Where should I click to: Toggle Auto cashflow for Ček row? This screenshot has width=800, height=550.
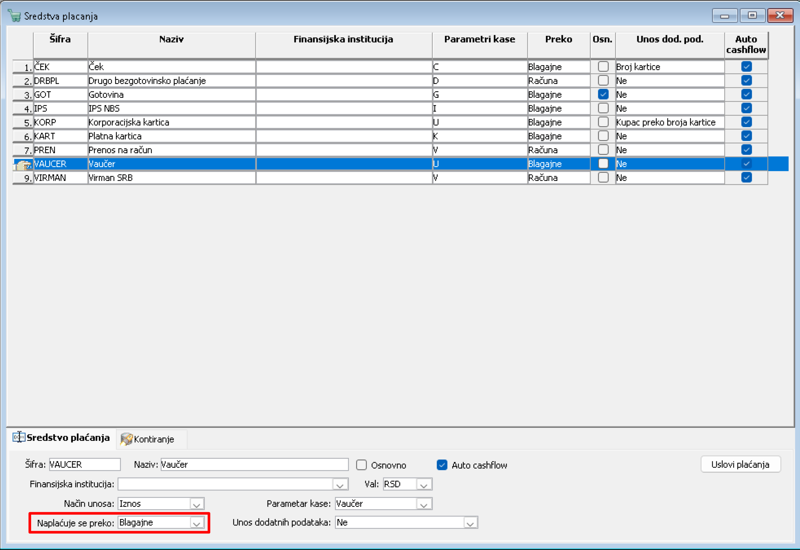coord(746,66)
